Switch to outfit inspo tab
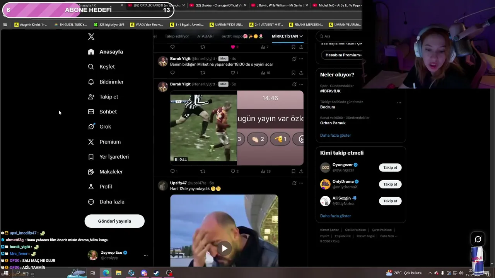This screenshot has width=495, height=278. 242,36
